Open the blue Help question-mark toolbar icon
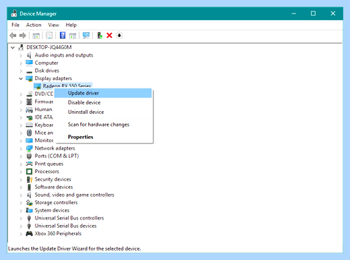Image resolution: width=350 pixels, height=260 pixels. click(x=63, y=35)
